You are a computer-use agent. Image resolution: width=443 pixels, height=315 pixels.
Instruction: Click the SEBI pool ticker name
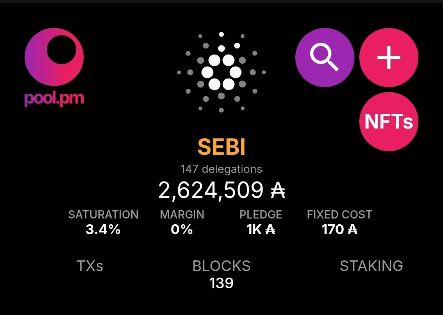tap(221, 147)
